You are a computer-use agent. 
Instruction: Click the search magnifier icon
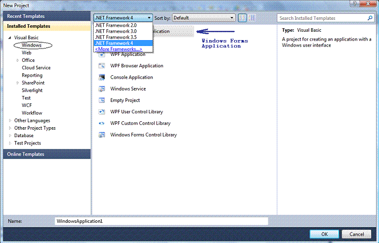pyautogui.click(x=370, y=18)
